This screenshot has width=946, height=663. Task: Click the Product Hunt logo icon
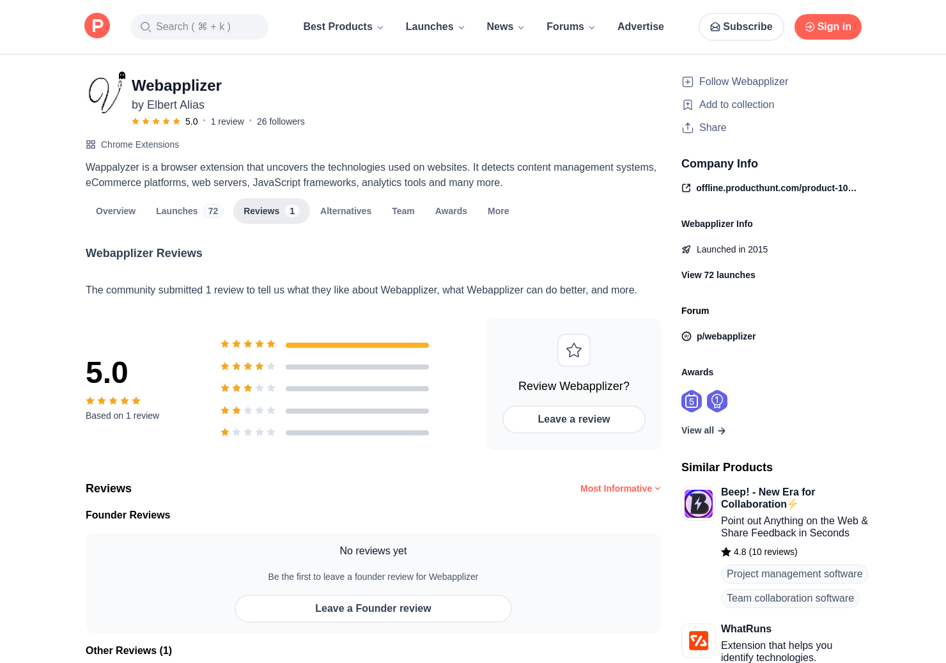(97, 26)
